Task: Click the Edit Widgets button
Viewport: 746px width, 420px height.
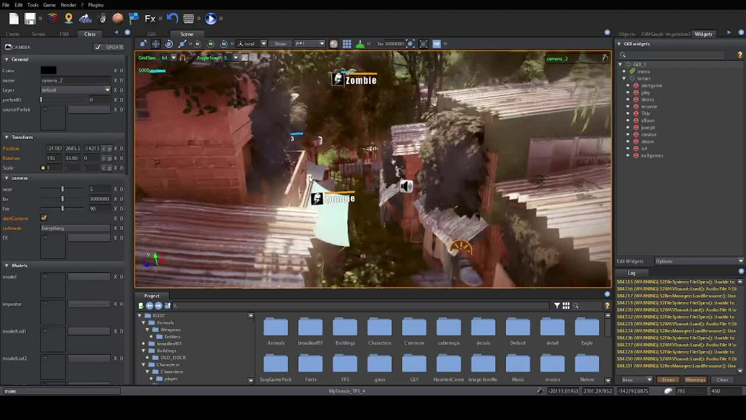Action: [x=630, y=261]
